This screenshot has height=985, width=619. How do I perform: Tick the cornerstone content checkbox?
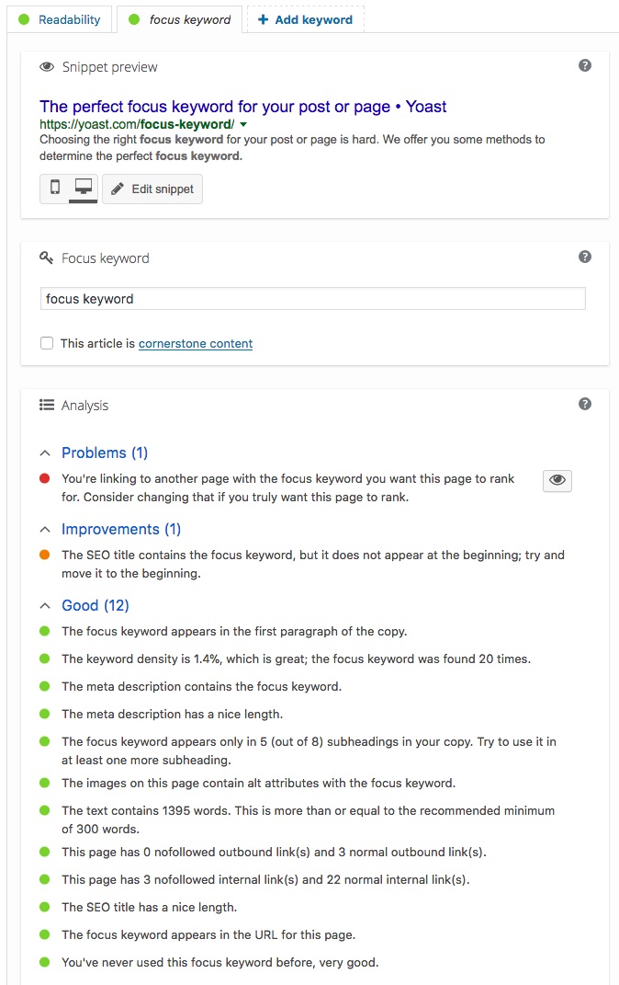point(47,343)
